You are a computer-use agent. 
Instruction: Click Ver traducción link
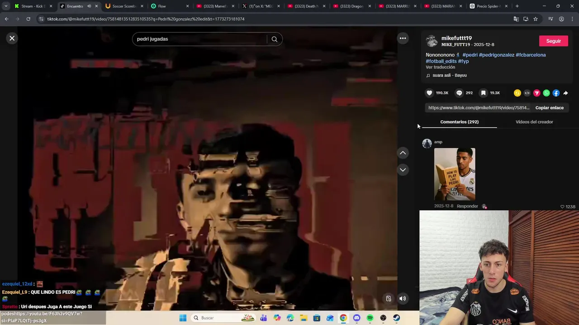point(440,67)
